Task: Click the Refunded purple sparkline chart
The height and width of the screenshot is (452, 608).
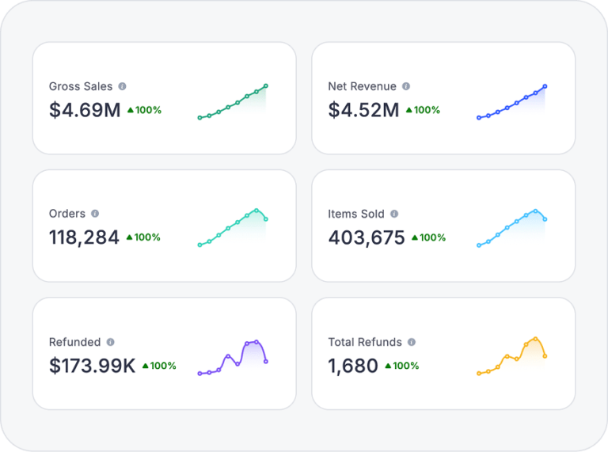Action: pyautogui.click(x=233, y=358)
